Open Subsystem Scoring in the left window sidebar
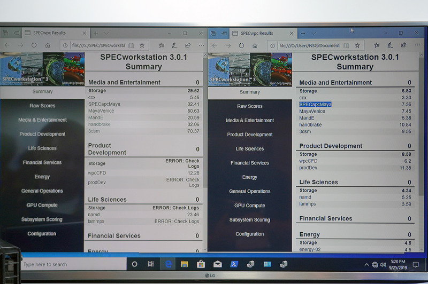 [x=42, y=219]
